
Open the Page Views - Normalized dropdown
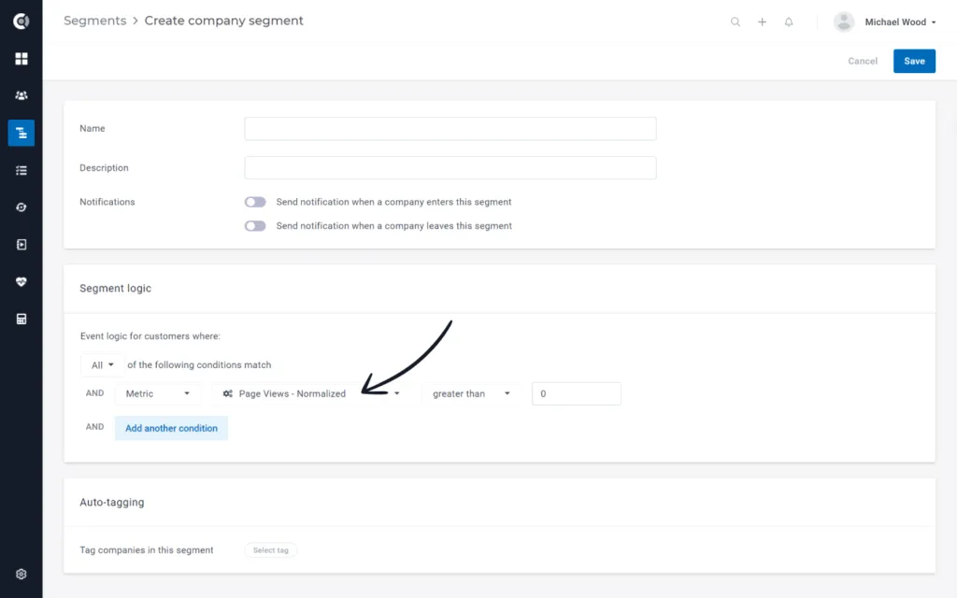[312, 393]
